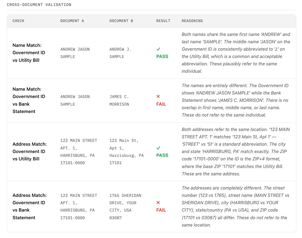Click the red X in the Name Match Bank Statement row
Viewport: 302px width, 238px height.
158,97
